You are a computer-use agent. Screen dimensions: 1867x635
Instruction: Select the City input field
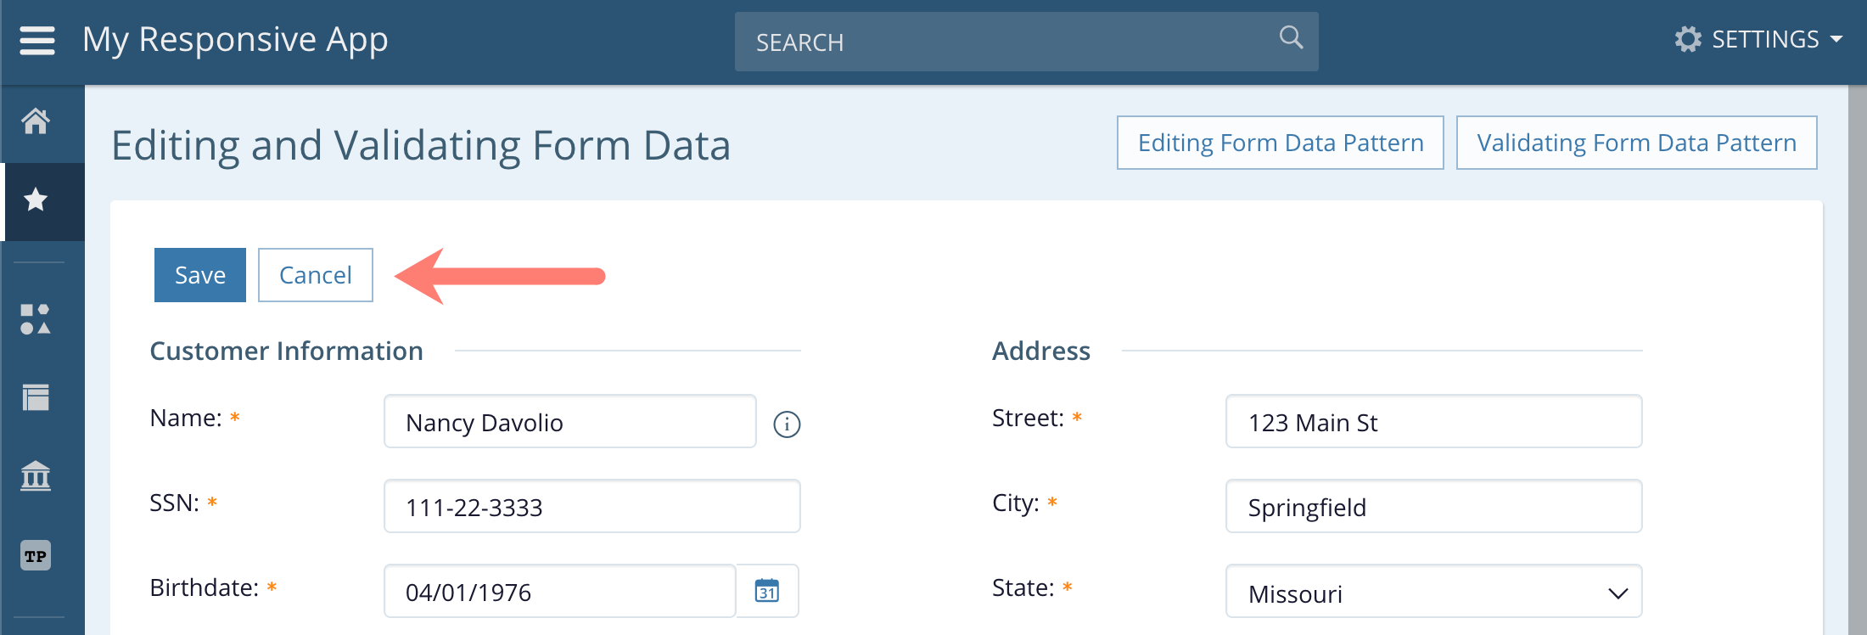[1433, 507]
